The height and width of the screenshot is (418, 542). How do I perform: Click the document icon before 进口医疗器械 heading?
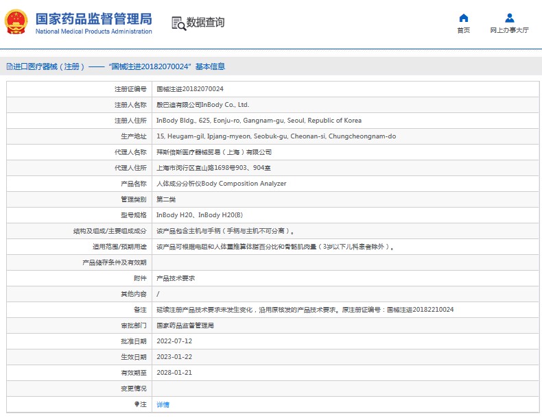coord(10,66)
